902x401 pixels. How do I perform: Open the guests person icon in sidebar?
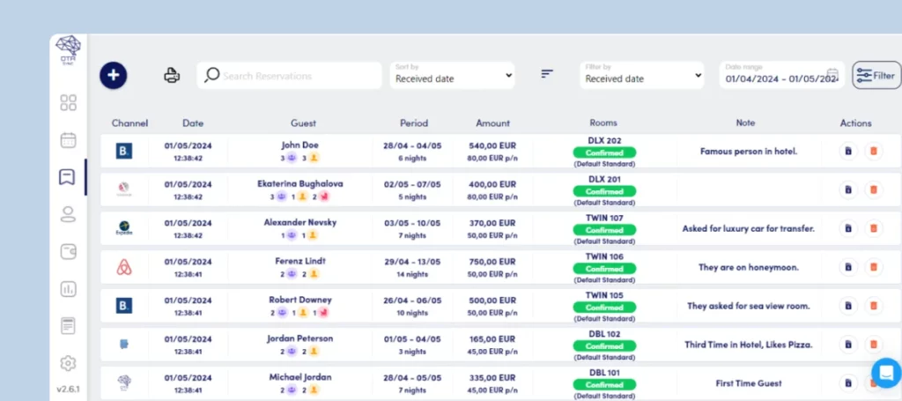tap(68, 214)
